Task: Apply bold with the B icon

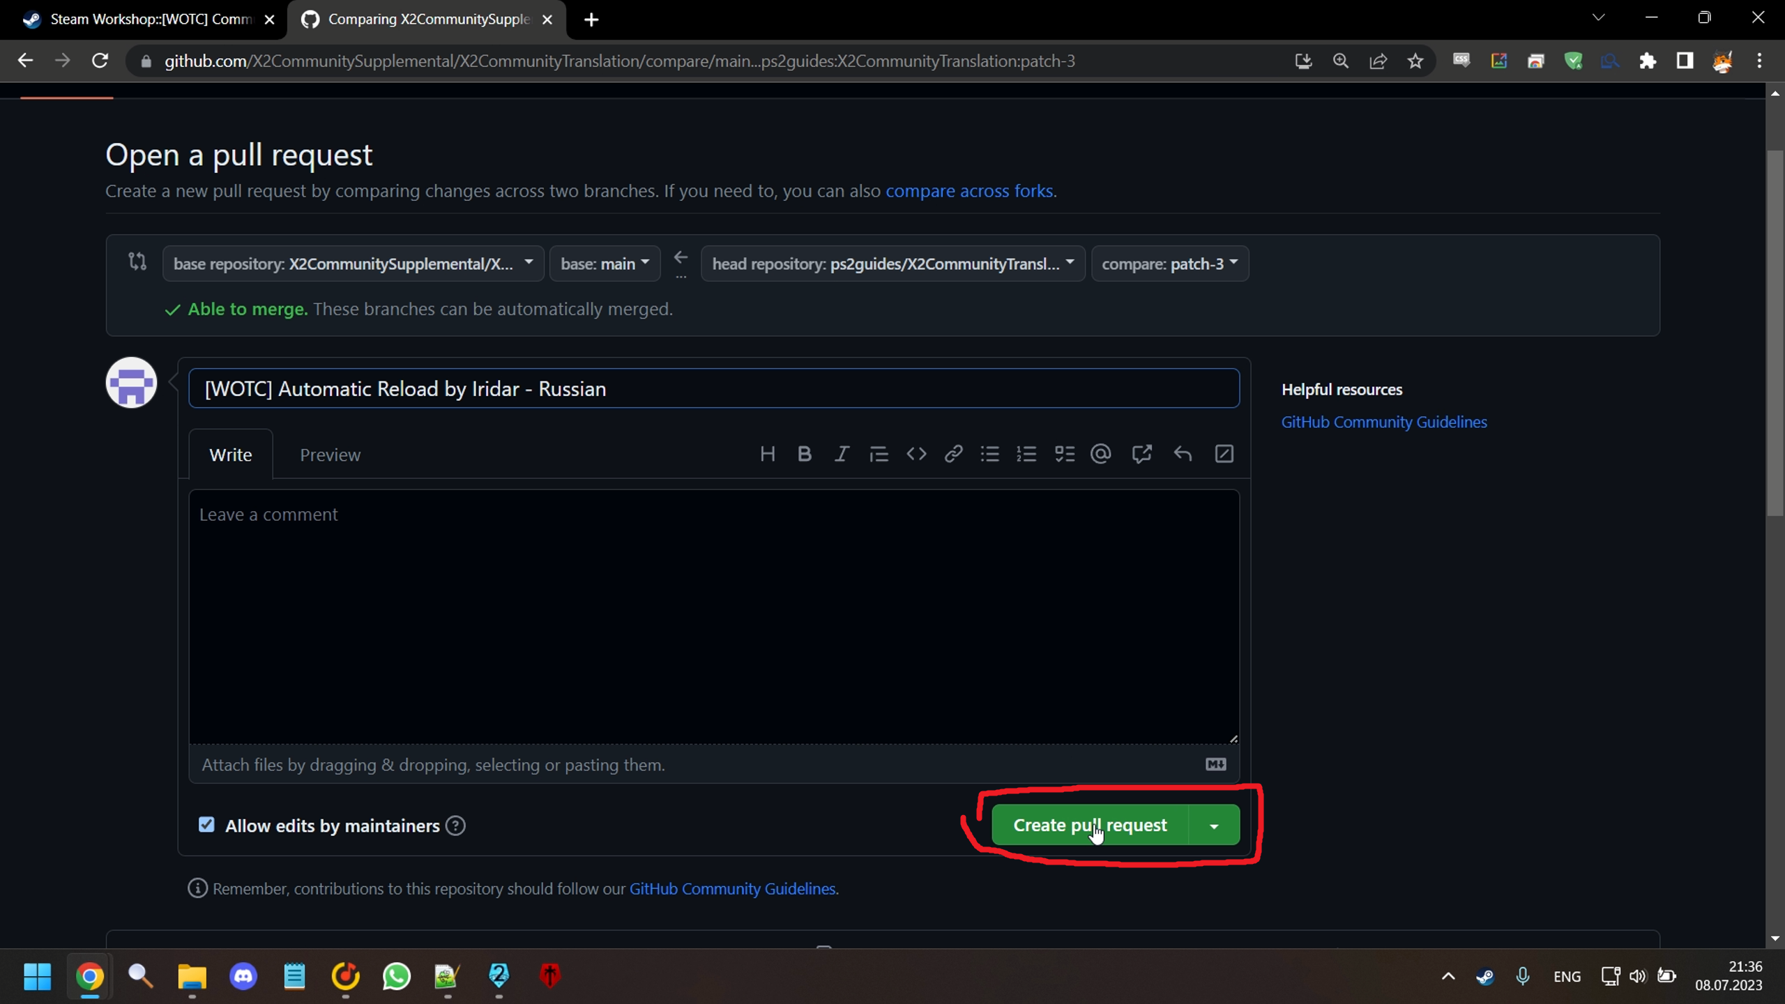Action: (x=804, y=455)
